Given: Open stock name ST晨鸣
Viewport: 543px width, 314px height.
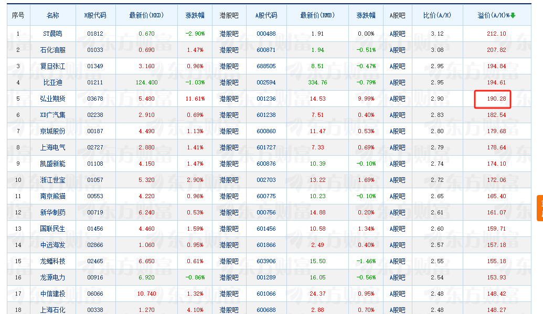Looking at the screenshot, I should point(52,34).
